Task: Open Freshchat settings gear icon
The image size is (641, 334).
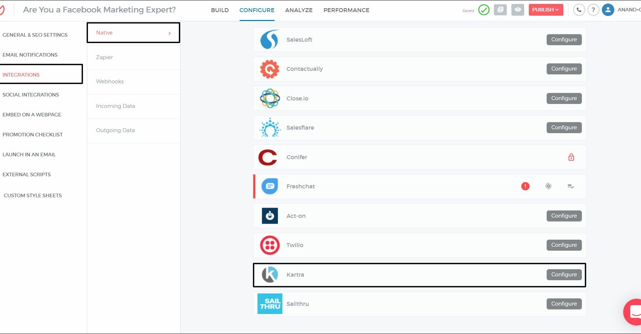Action: click(x=548, y=186)
